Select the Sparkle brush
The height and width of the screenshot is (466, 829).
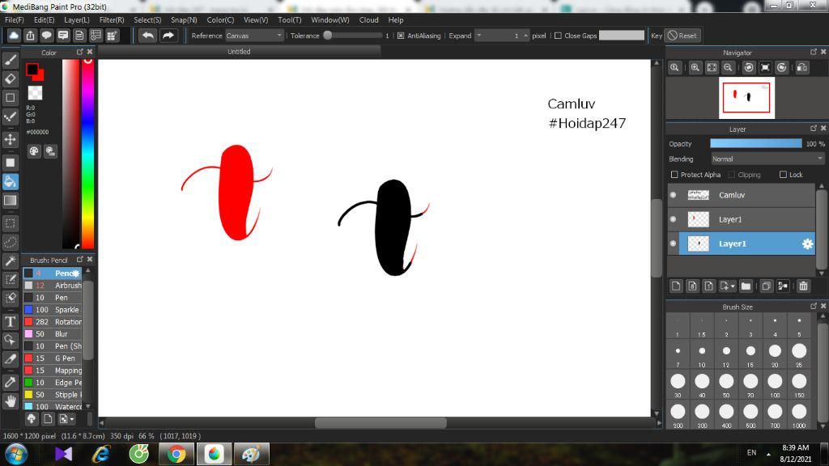pos(53,310)
